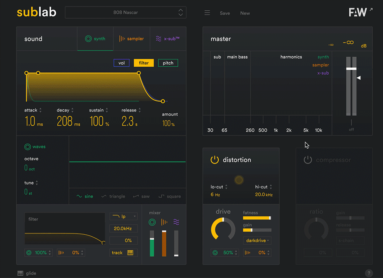Click the fatness slider in distortion
383x278 pixels.
[257, 218]
